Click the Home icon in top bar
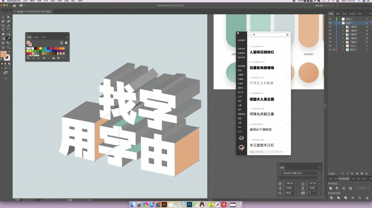This screenshot has height=208, width=372. (14, 5)
